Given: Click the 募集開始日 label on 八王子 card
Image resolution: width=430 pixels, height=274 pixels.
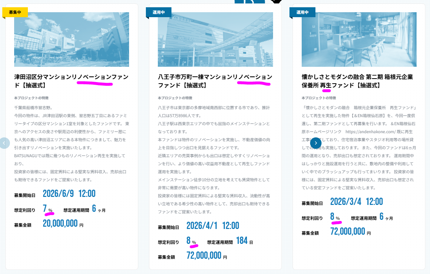Looking at the screenshot, I should pos(168,227).
